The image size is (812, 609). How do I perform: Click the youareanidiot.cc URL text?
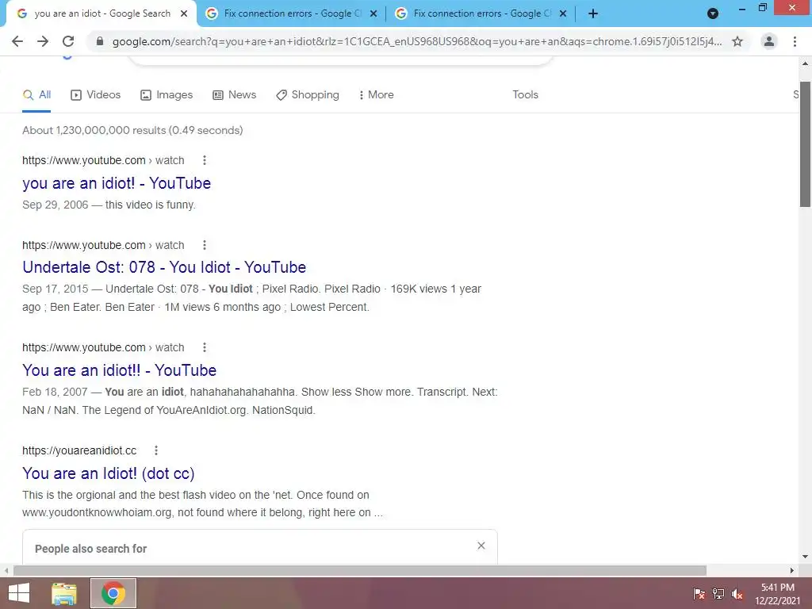point(79,450)
